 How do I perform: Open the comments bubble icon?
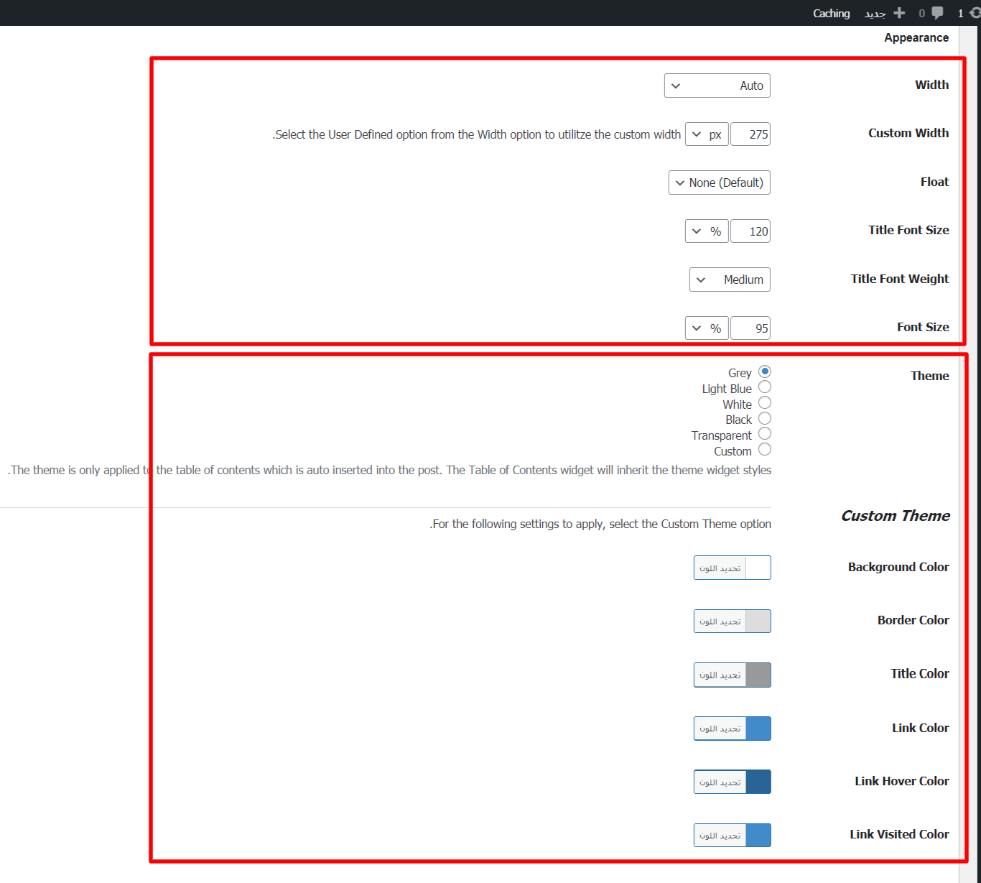click(x=937, y=13)
